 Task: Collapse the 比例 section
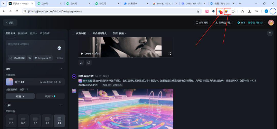click(61, 105)
